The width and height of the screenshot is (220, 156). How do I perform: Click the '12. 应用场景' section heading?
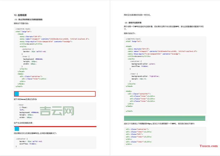point(20,15)
